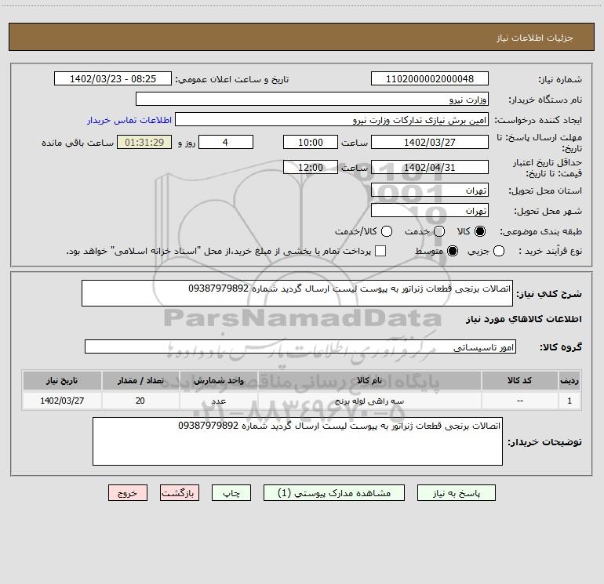The image size is (604, 584).
Task: Click the اطلاعات کالاهای مورد نیاز heading
Action: point(524,319)
